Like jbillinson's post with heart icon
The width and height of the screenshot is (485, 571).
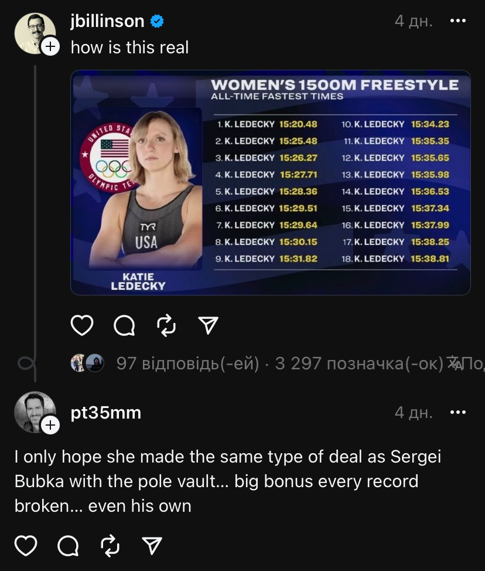(82, 325)
